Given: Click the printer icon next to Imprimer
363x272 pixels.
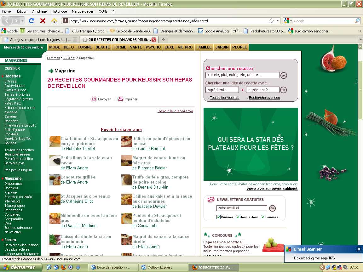Looking at the screenshot, I should (120, 99).
